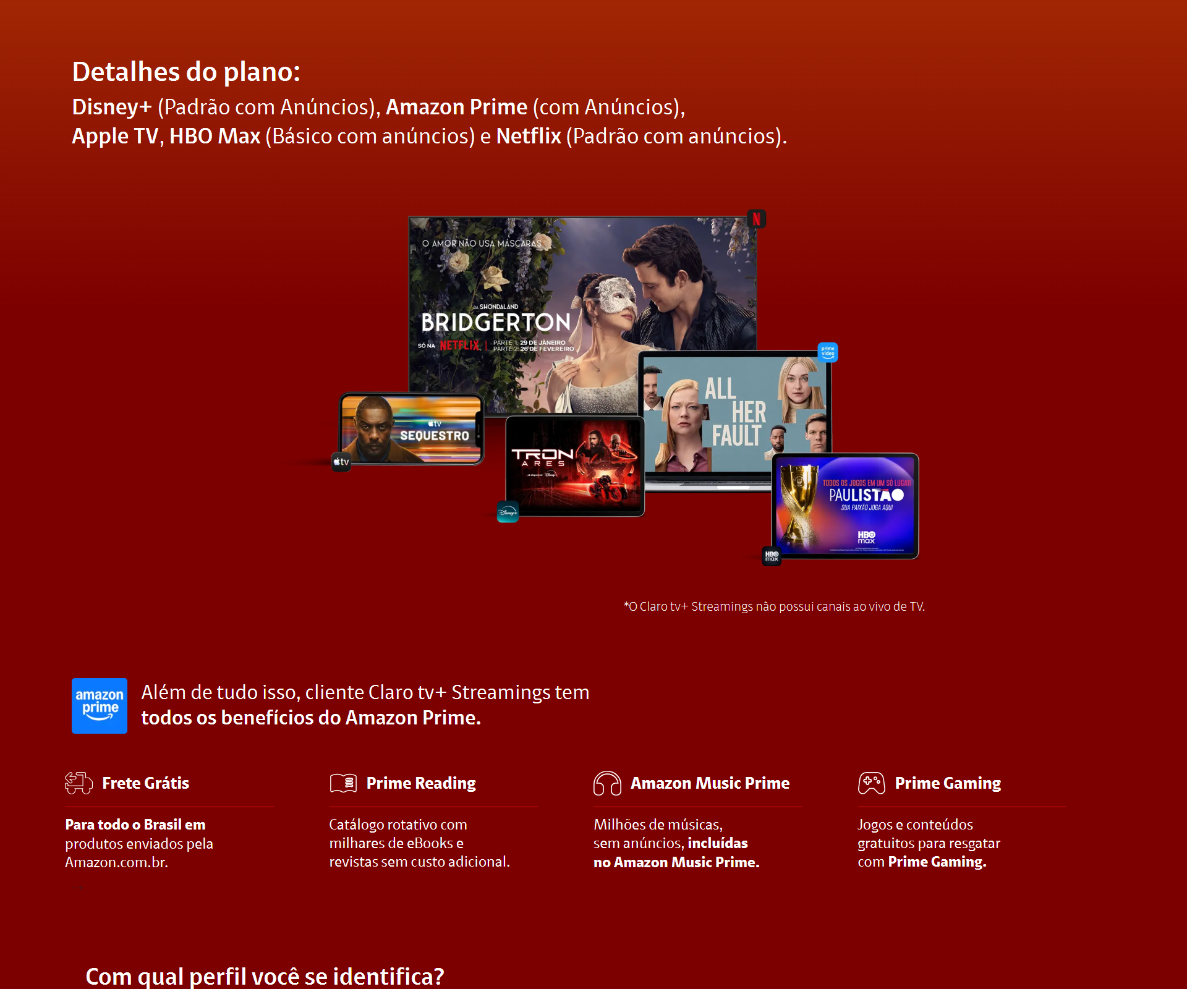1187x989 pixels.
Task: Click the 'Disney+' plan name text
Action: tap(112, 107)
